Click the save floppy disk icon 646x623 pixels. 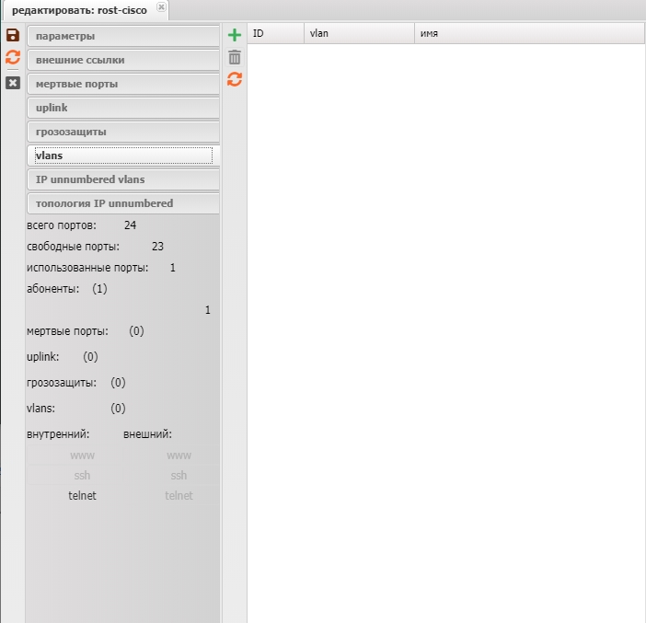point(13,35)
